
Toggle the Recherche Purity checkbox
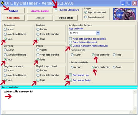click(70, 80)
